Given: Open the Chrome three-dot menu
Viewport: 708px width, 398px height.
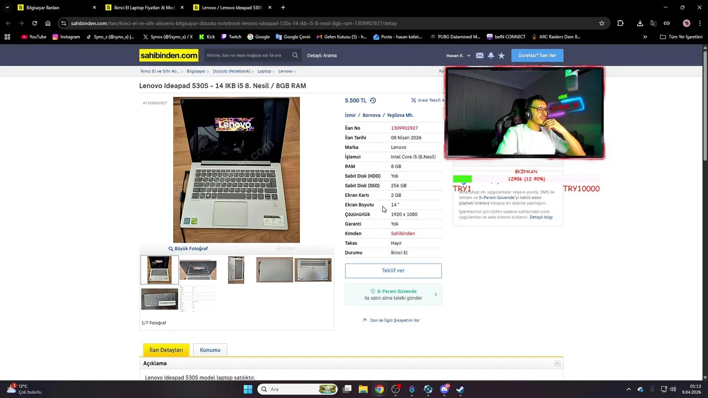Looking at the screenshot, I should pyautogui.click(x=699, y=23).
